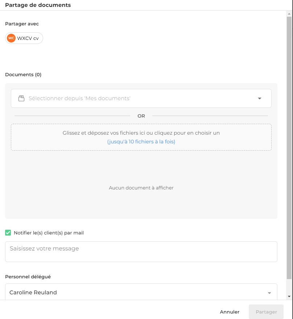293x319 pixels.
Task: Uncheck Notifier le(s) client(s) par mail
Action: tap(8, 233)
